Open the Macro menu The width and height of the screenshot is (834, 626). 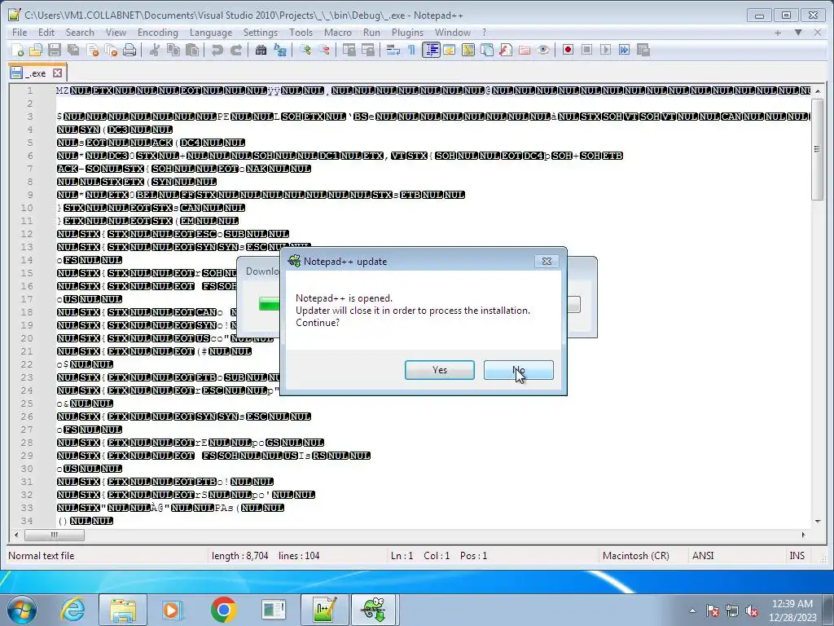point(338,33)
